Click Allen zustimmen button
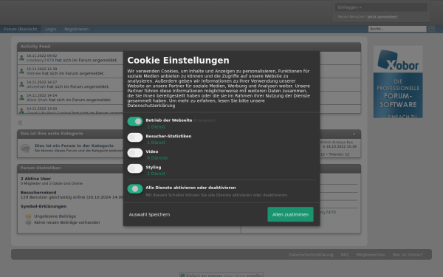Screen dimensions: 443x277 click(x=290, y=214)
